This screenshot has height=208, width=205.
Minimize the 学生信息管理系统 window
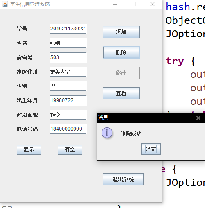pos(115,4)
